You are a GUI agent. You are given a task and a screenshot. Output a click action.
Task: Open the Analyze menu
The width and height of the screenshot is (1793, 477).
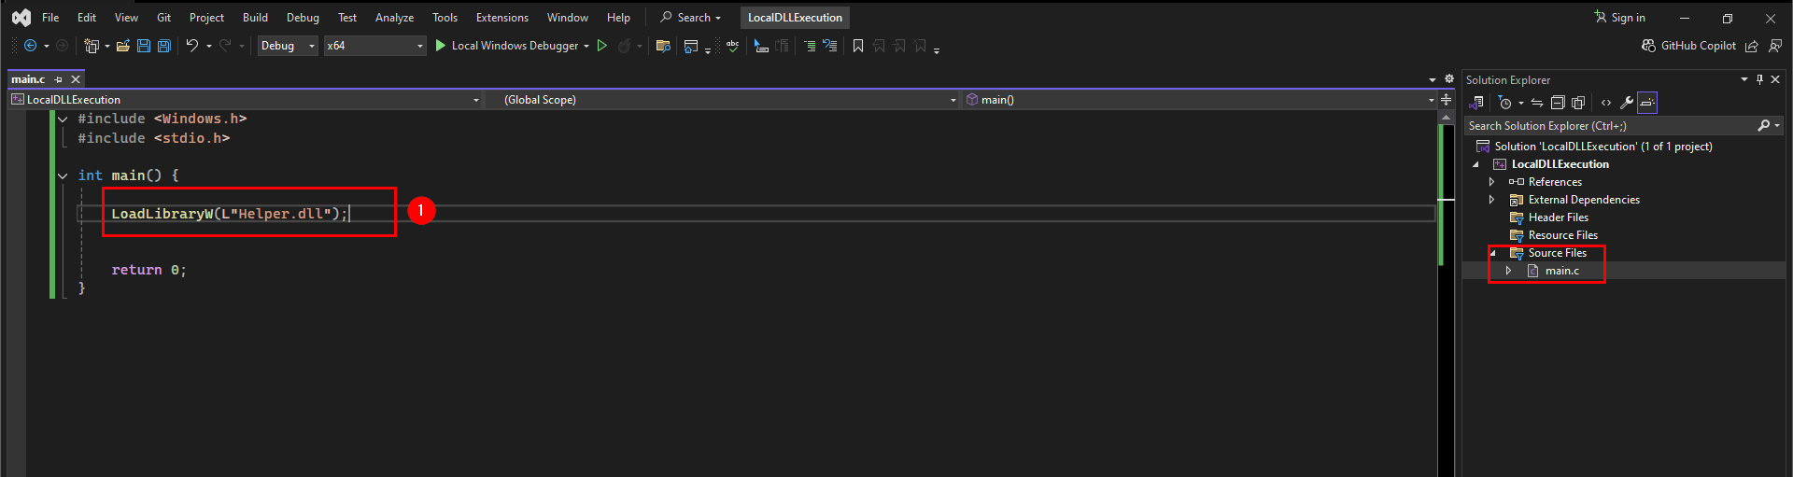coord(394,18)
